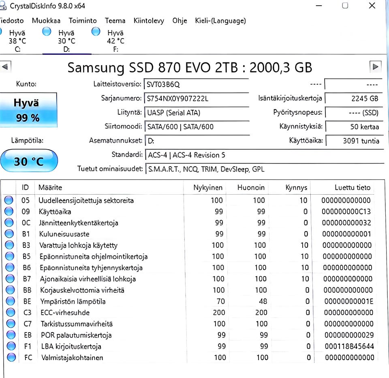Screen dimensions: 389x378
Task: Click the CrystalDiskInfo title bar icon
Action: pos(2,5)
